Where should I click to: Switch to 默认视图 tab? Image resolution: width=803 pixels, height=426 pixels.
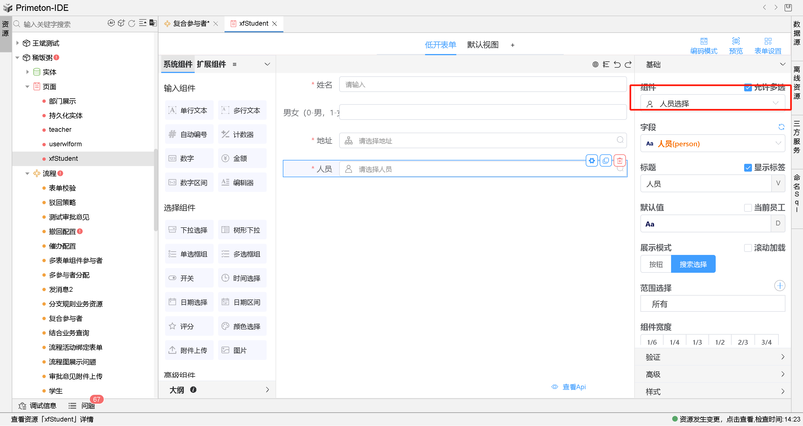[x=482, y=45]
